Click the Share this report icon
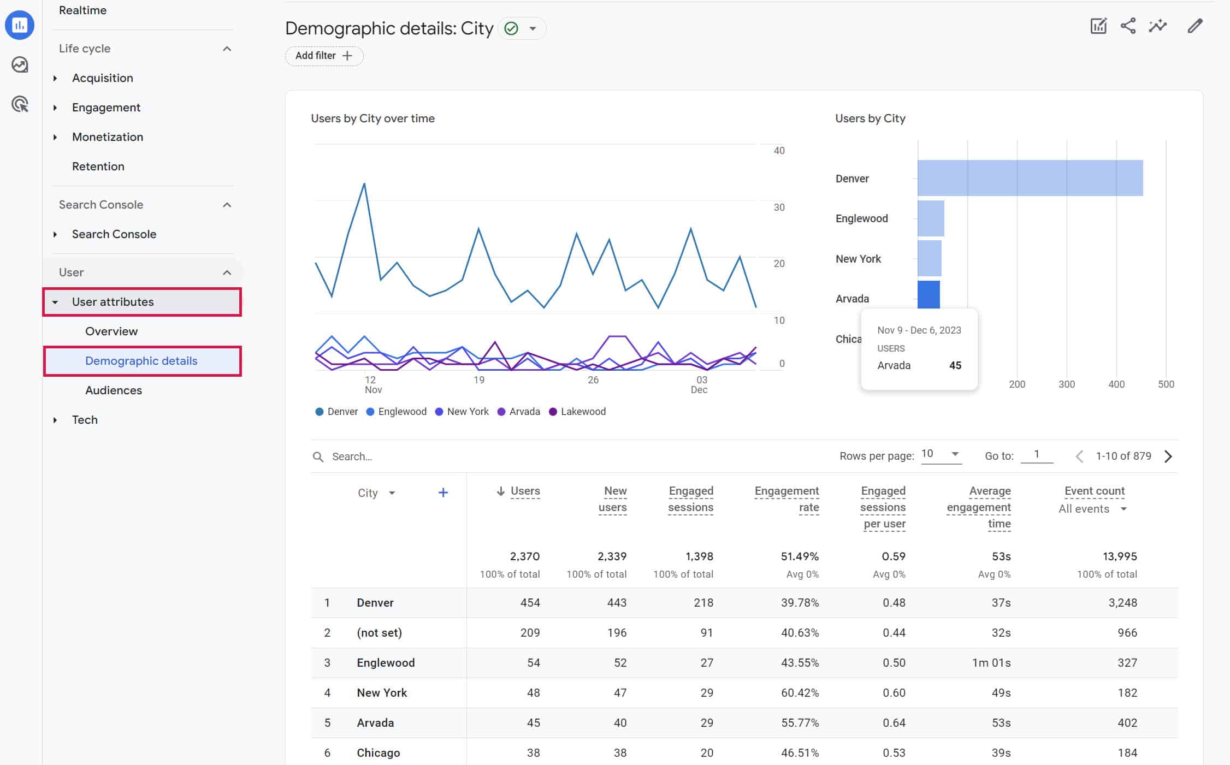Image resolution: width=1230 pixels, height=765 pixels. pyautogui.click(x=1128, y=26)
